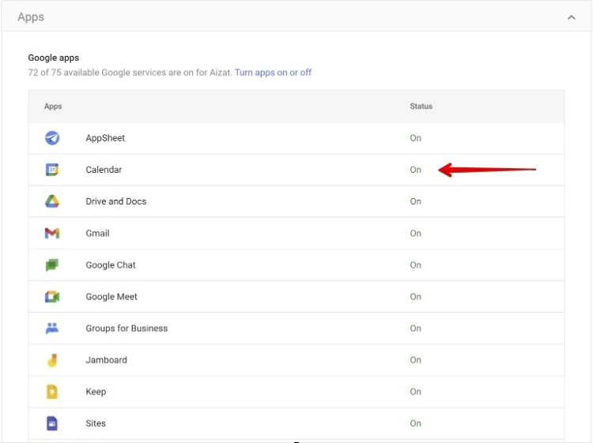Click the On status for Keep
The image size is (593, 443).
(415, 392)
